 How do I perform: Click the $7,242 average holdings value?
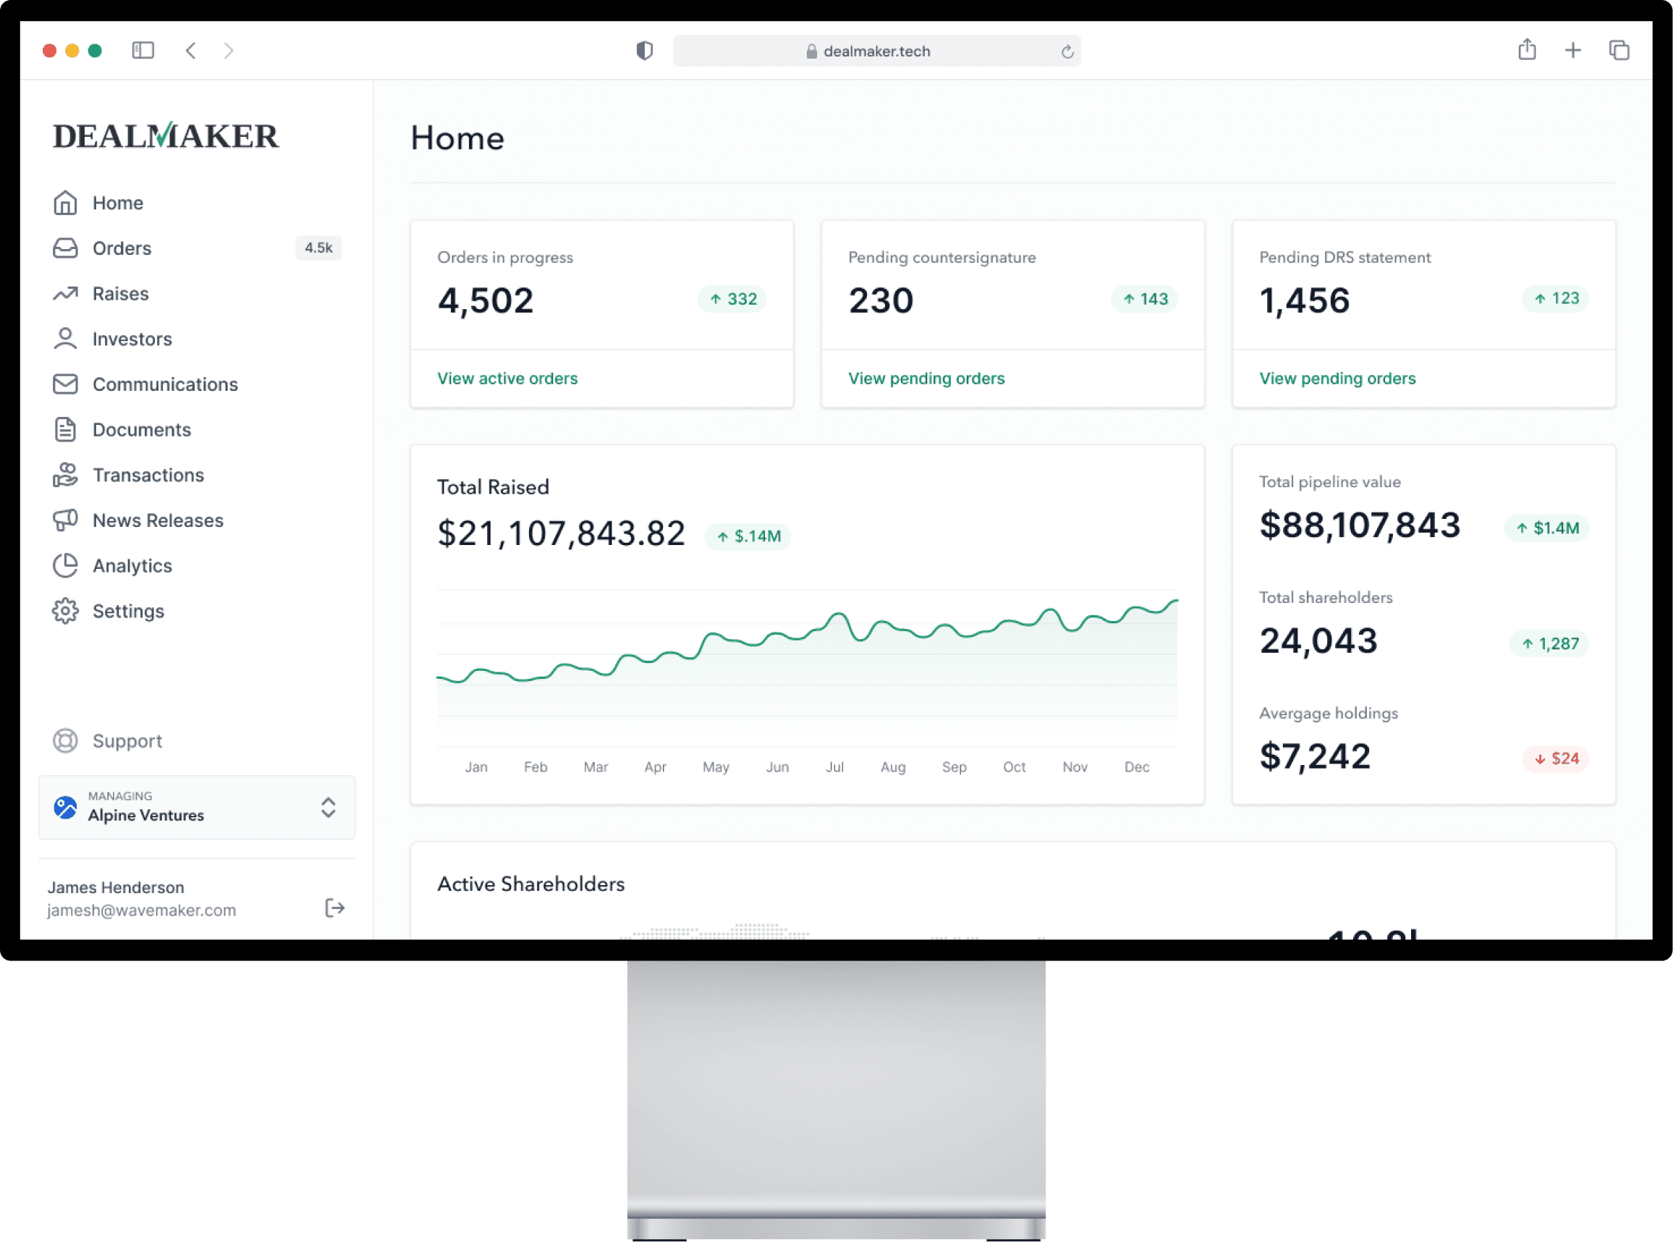point(1316,756)
